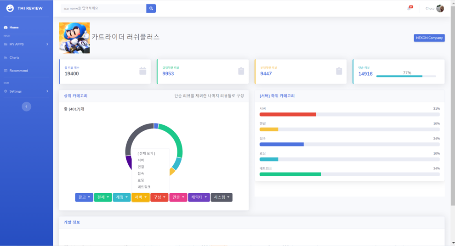Click the Choco user avatar
The width and height of the screenshot is (455, 246).
[440, 8]
